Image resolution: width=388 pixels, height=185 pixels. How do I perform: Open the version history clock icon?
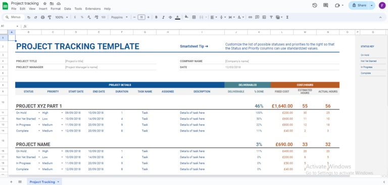[x=315, y=5]
